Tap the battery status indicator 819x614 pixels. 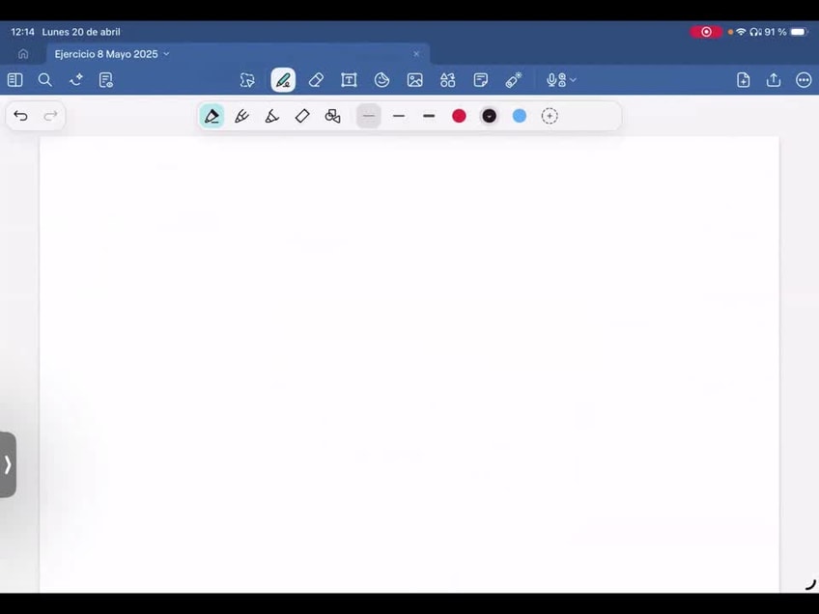(x=799, y=32)
